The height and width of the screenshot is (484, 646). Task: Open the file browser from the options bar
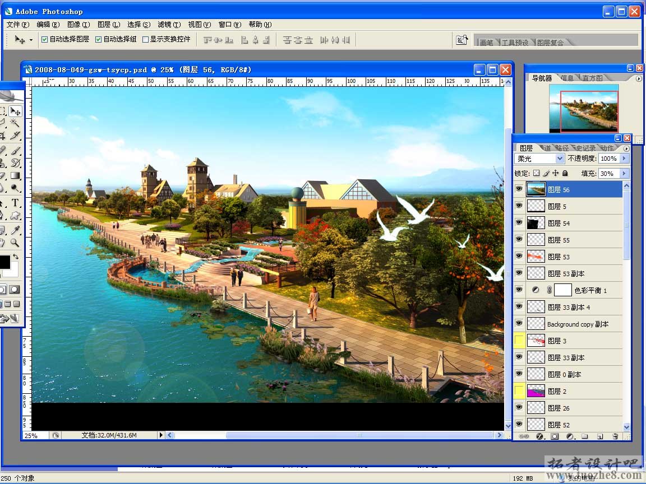[462, 40]
